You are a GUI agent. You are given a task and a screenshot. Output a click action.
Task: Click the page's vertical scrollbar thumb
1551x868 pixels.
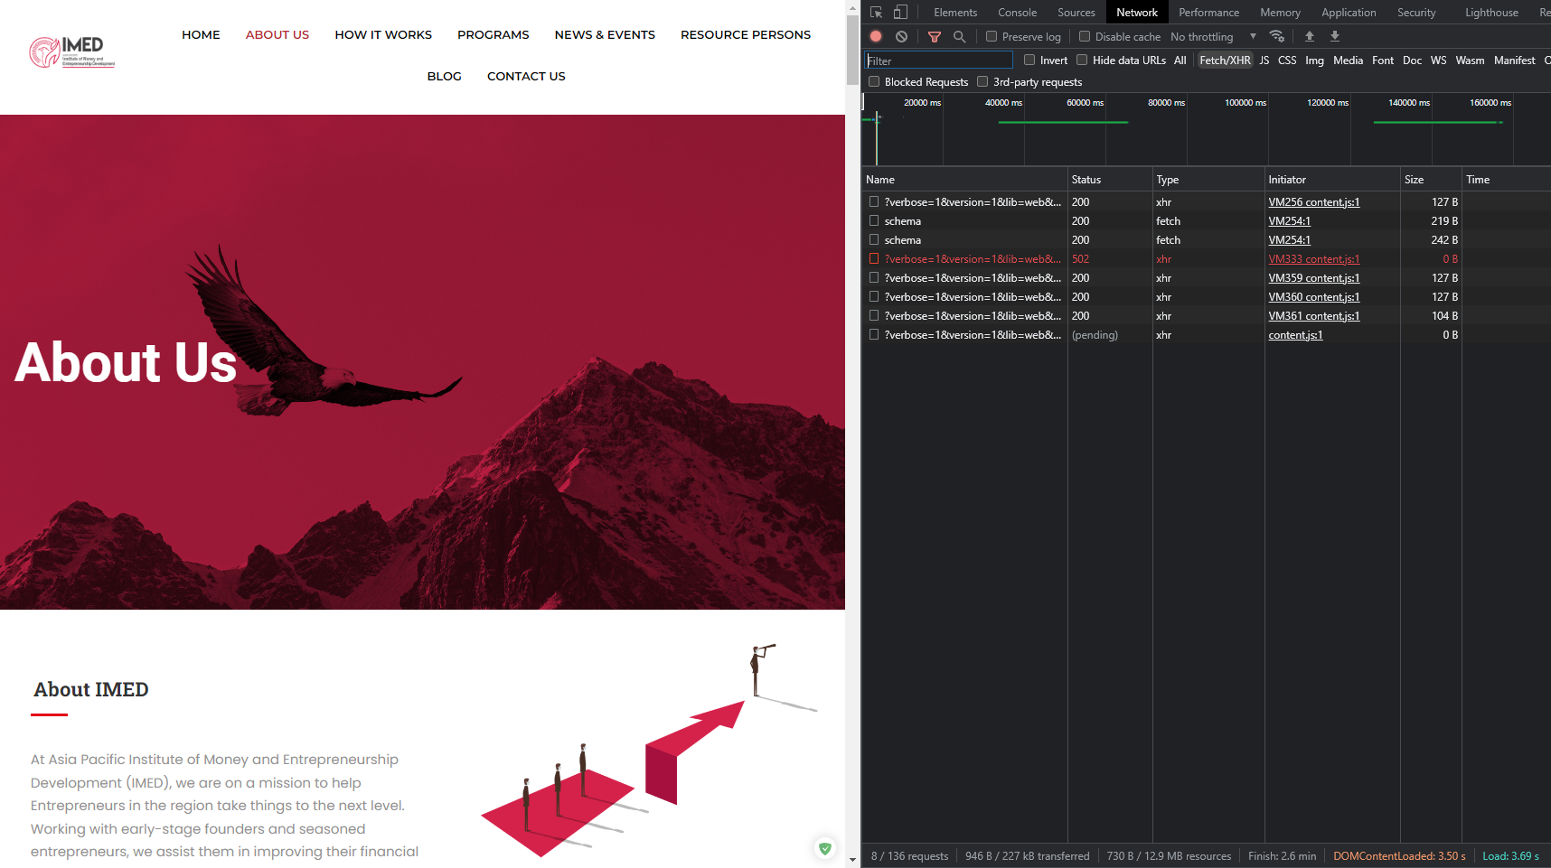(852, 51)
